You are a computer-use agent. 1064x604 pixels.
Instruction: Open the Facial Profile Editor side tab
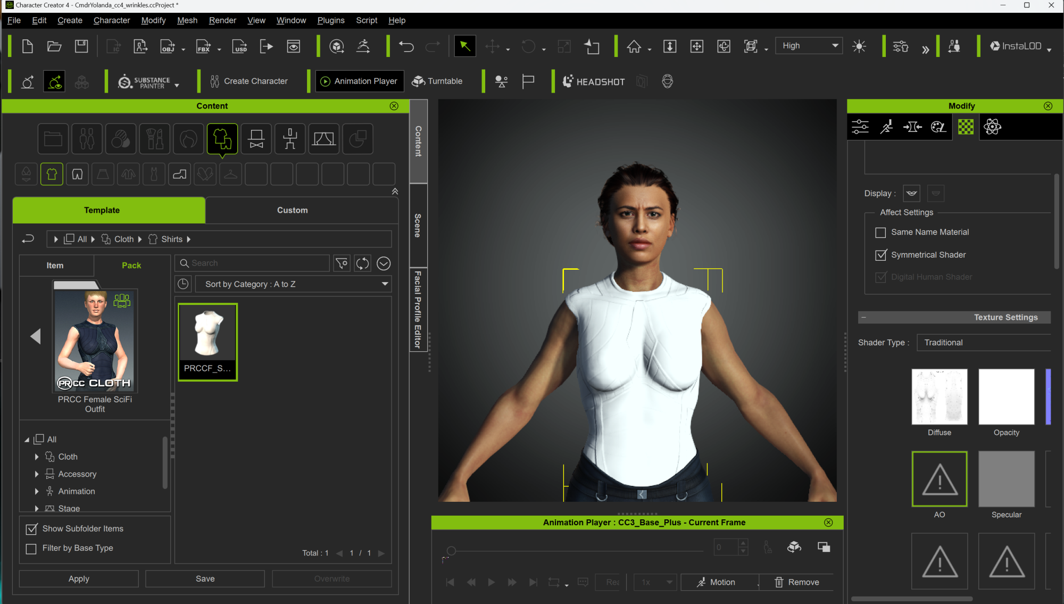click(x=418, y=309)
